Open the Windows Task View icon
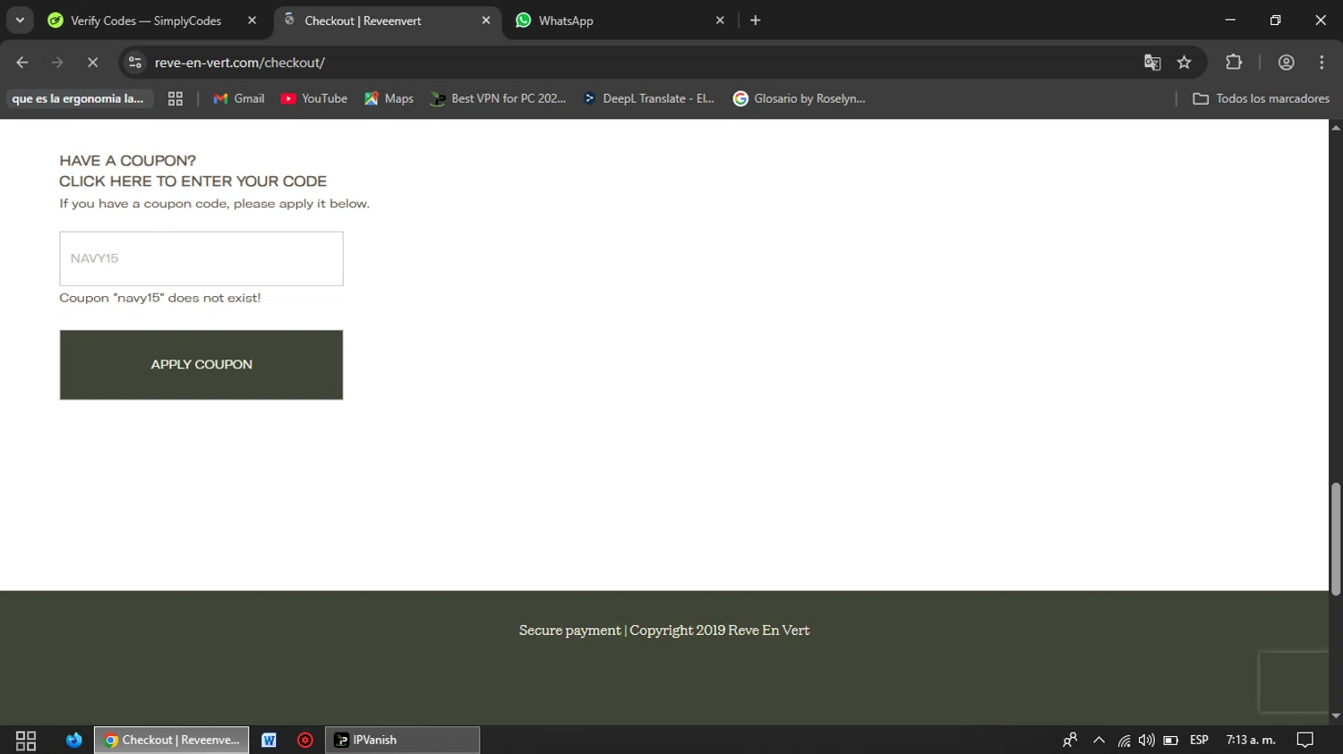This screenshot has height=754, width=1343. click(x=26, y=740)
